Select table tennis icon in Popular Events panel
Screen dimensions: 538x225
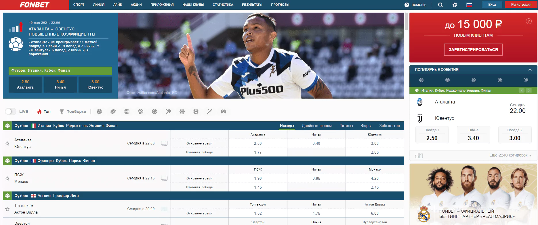(x=526, y=80)
